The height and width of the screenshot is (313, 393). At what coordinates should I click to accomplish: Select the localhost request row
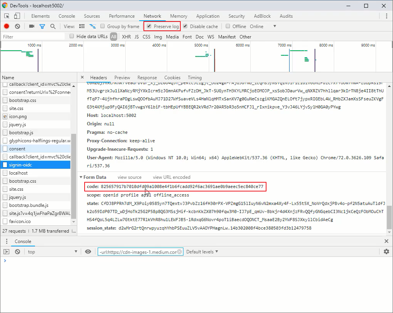point(36,173)
